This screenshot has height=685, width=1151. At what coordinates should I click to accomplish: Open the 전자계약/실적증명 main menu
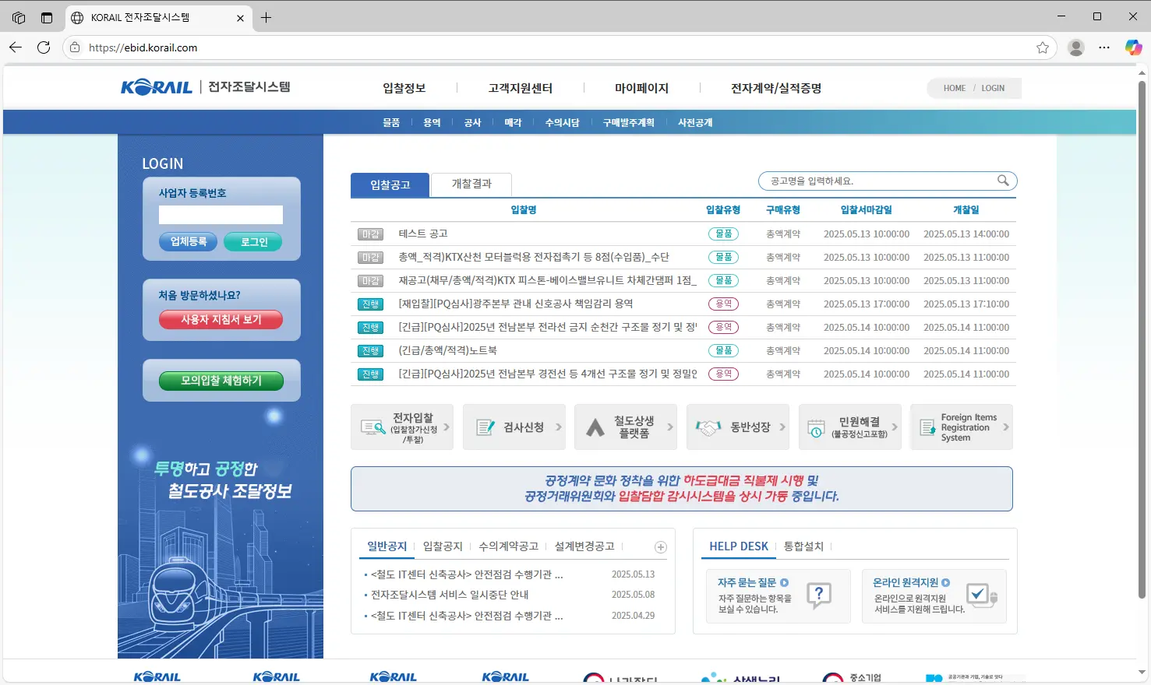(776, 88)
